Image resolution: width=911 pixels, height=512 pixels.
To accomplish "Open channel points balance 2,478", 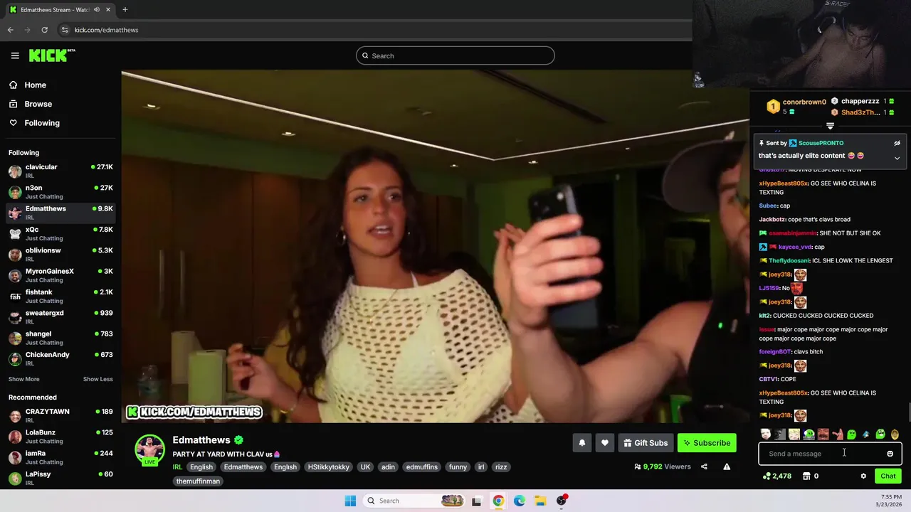I will coord(777,476).
